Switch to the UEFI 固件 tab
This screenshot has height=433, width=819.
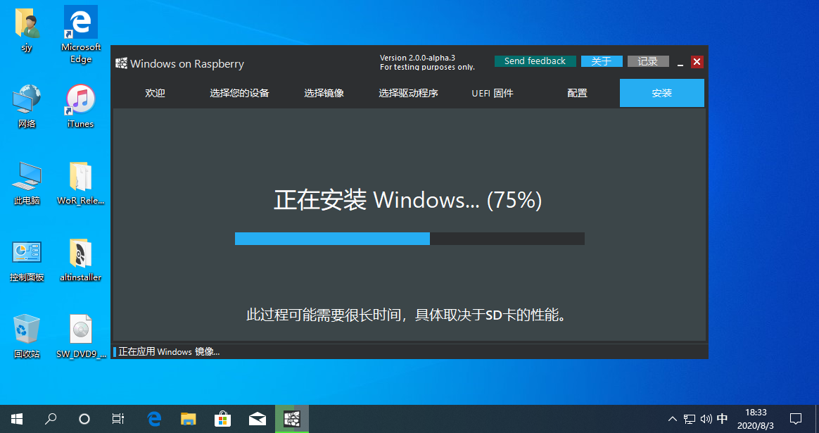493,93
